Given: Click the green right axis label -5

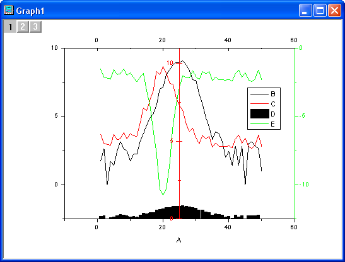Looking at the screenshot, I should click(302, 116).
